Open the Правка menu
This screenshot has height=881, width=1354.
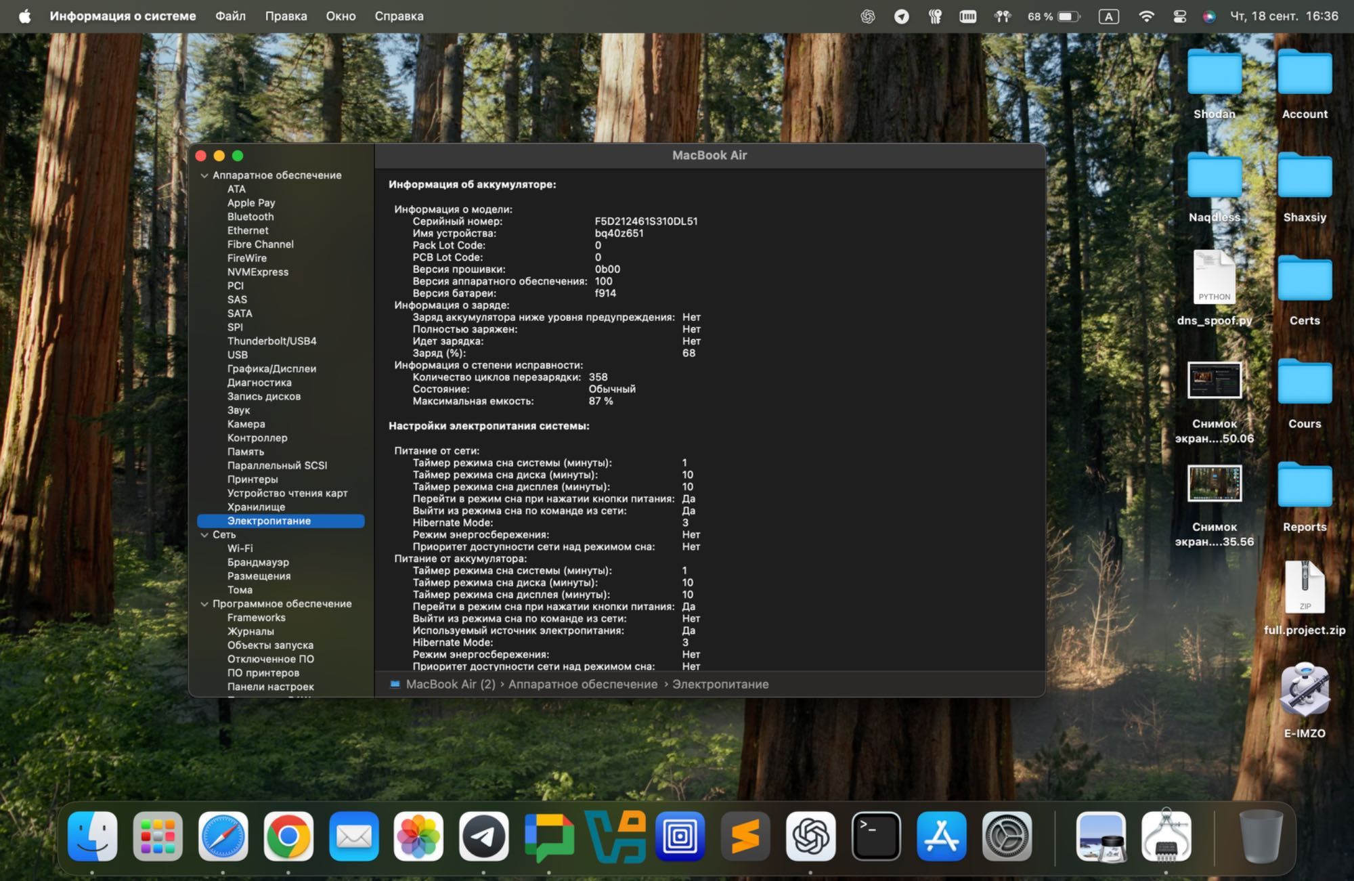286,16
